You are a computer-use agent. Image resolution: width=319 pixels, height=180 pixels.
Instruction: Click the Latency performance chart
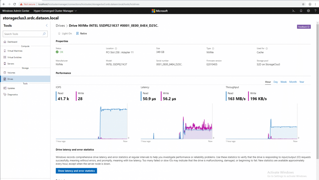[x=177, y=121]
